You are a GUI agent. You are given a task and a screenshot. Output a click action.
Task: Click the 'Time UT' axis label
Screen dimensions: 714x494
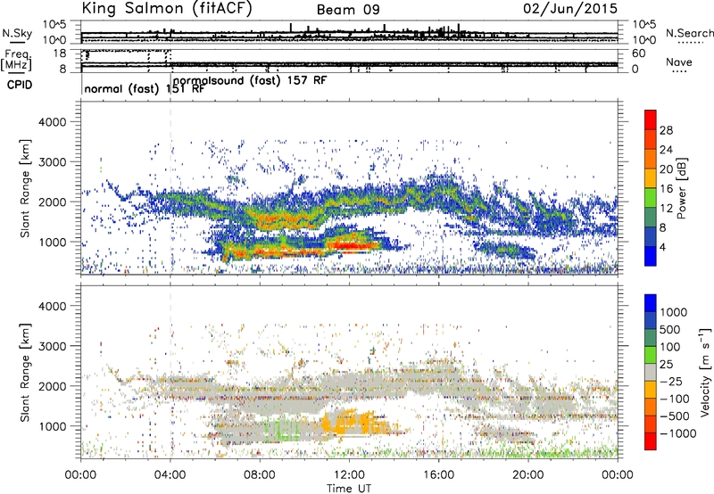tap(349, 489)
